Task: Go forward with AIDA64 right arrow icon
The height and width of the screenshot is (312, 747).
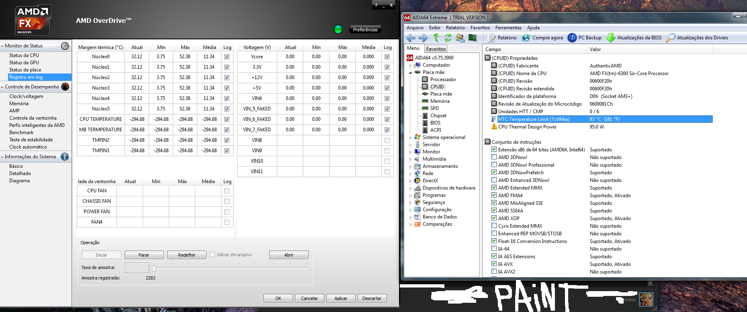Action: pos(423,38)
